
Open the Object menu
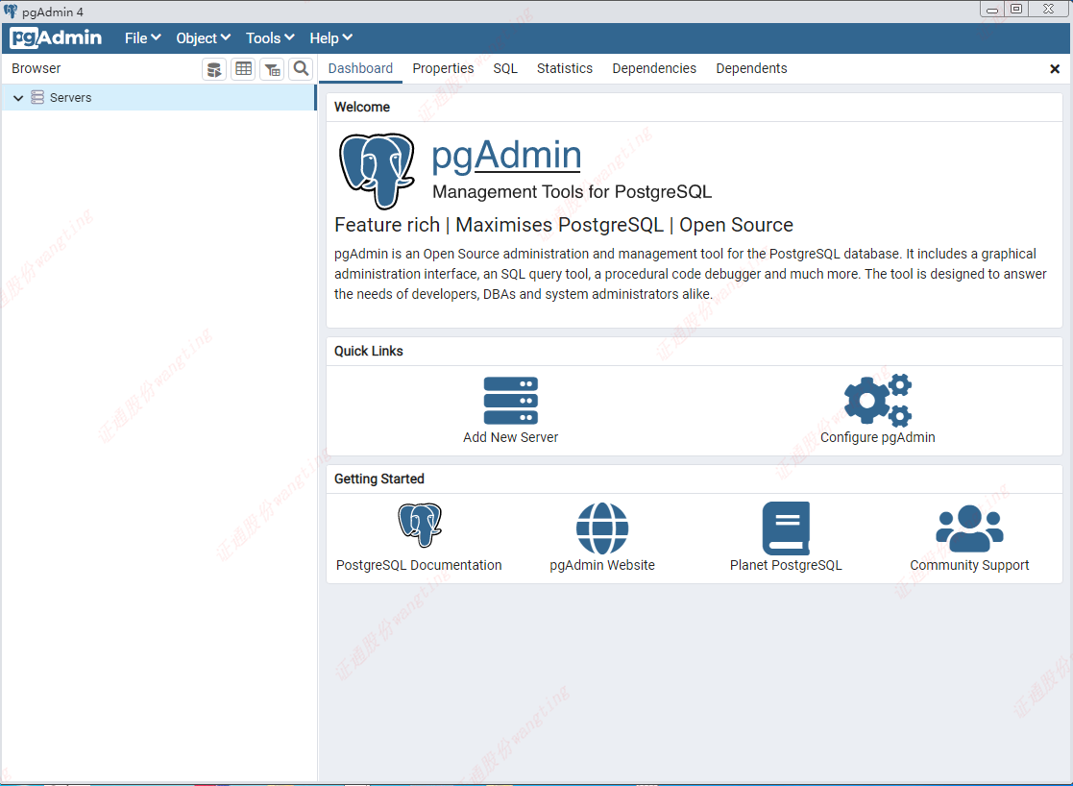[x=204, y=38]
